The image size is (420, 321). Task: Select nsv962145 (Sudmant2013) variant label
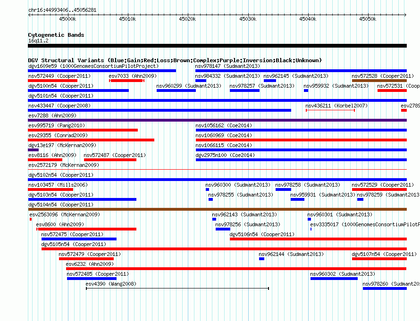(x=296, y=76)
